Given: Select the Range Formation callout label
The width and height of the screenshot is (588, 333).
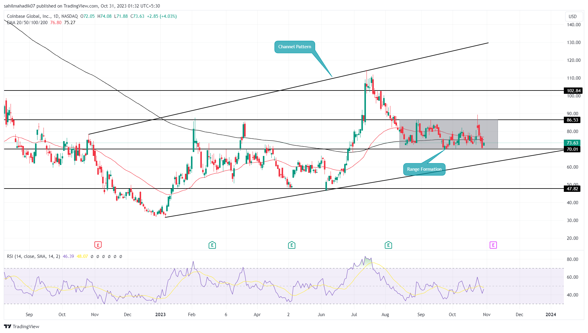Looking at the screenshot, I should [x=424, y=169].
